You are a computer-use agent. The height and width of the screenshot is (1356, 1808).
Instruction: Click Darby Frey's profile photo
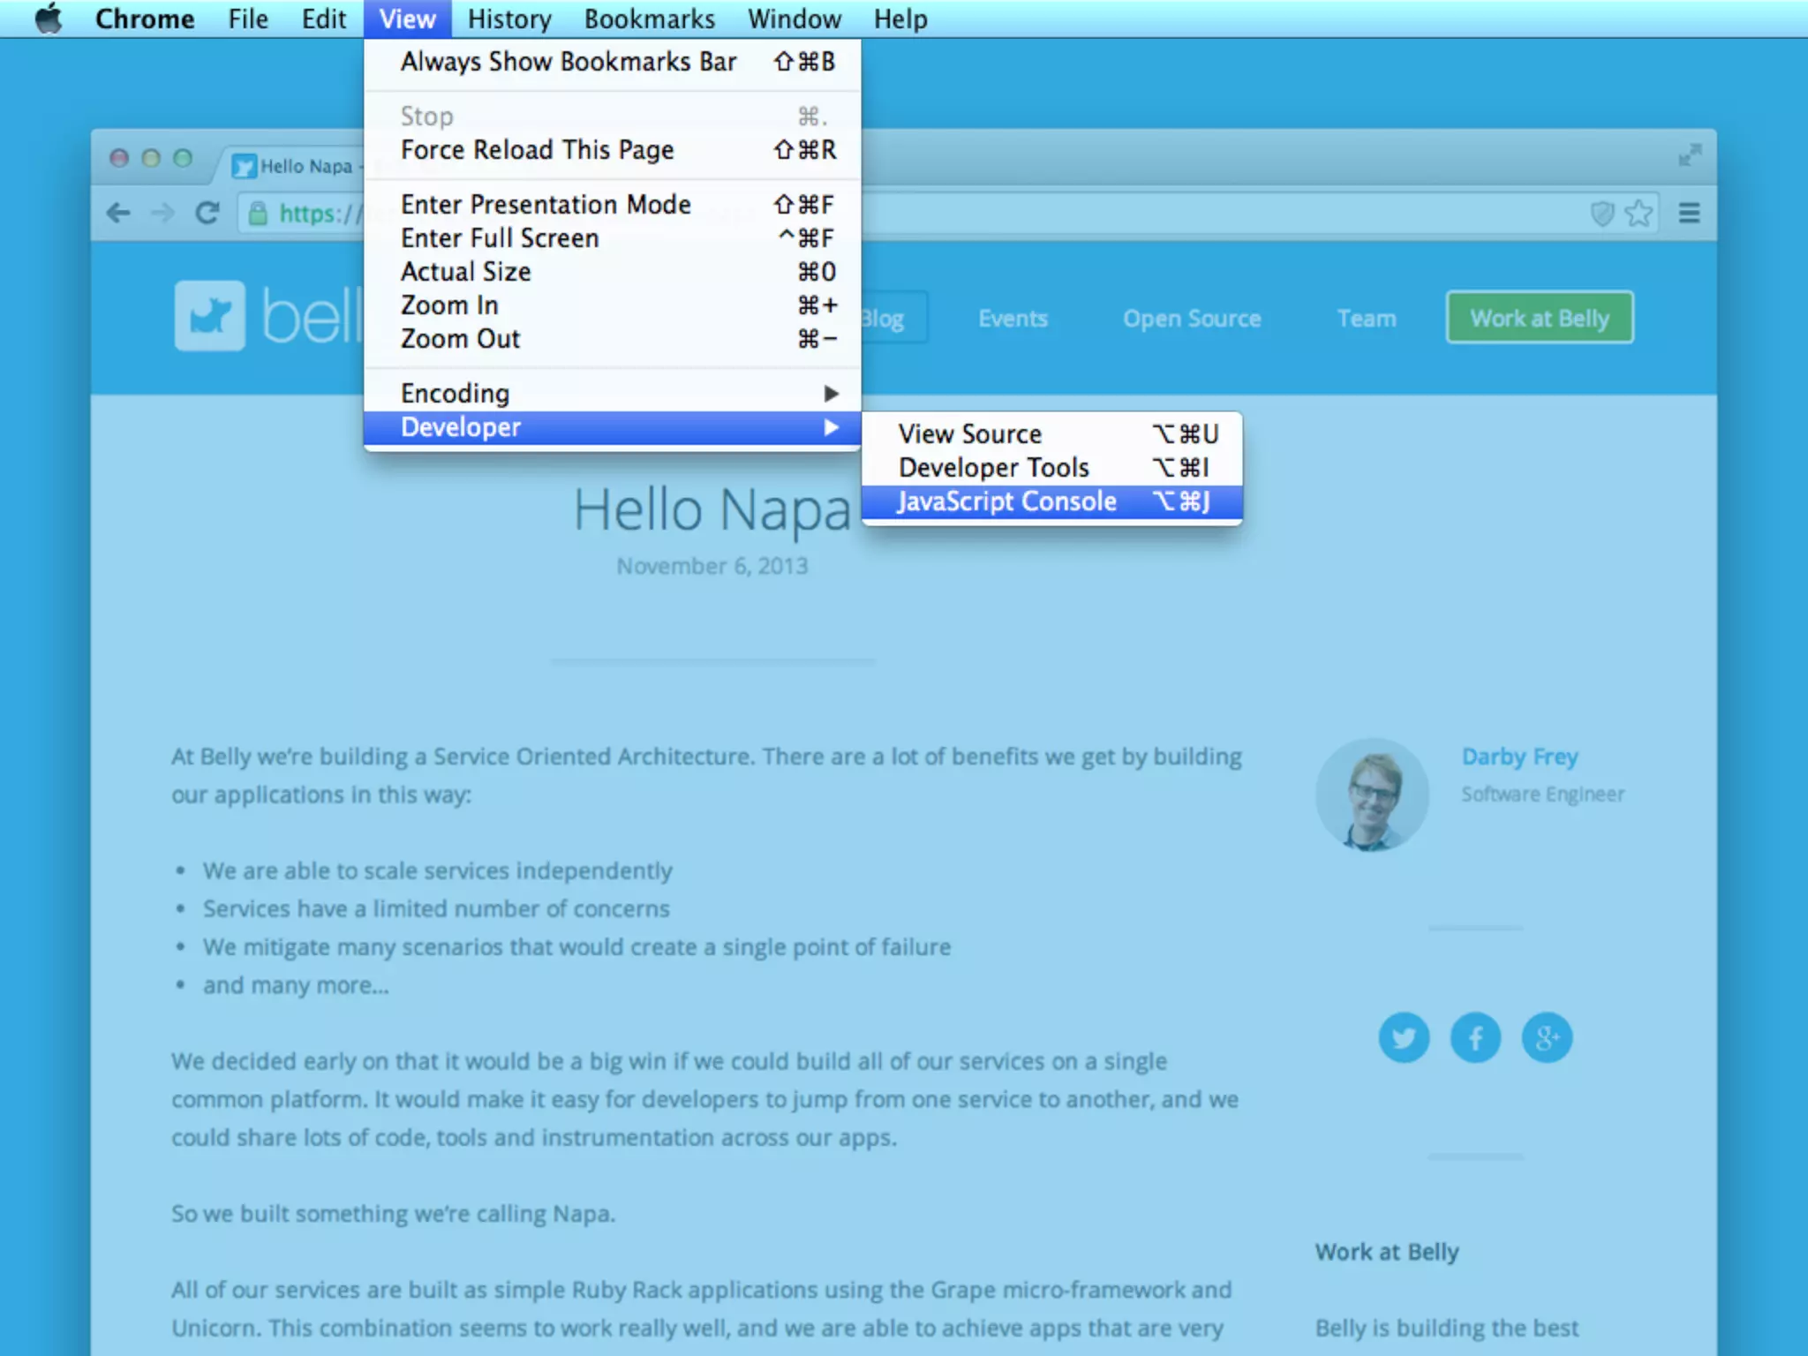tap(1372, 795)
